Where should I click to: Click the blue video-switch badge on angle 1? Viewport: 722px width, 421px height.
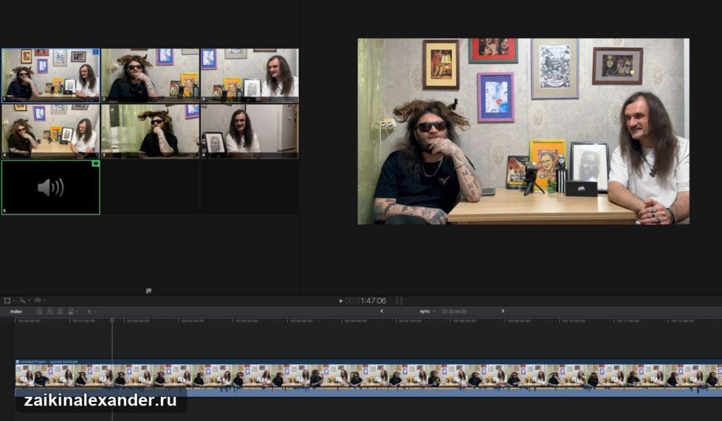pyautogui.click(x=96, y=52)
